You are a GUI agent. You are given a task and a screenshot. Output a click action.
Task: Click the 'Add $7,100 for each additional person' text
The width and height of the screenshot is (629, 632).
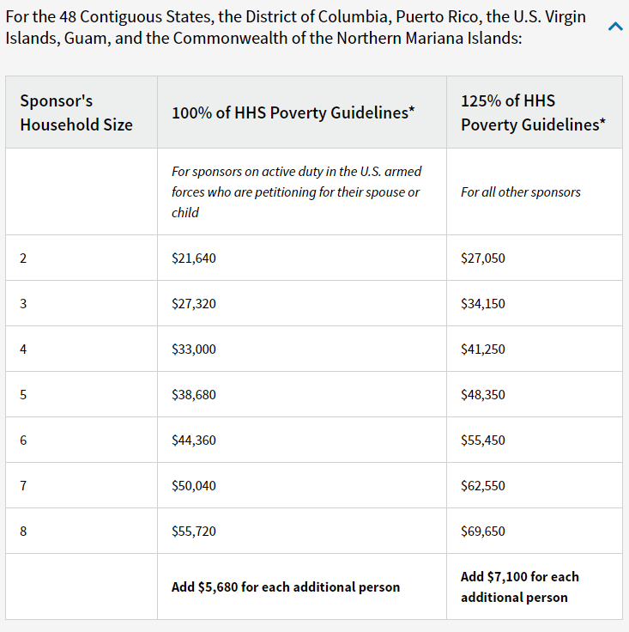tap(520, 586)
